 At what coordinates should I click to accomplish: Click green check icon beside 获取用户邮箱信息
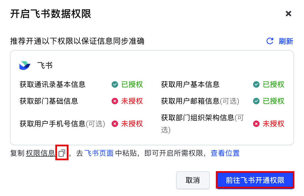[256, 101]
